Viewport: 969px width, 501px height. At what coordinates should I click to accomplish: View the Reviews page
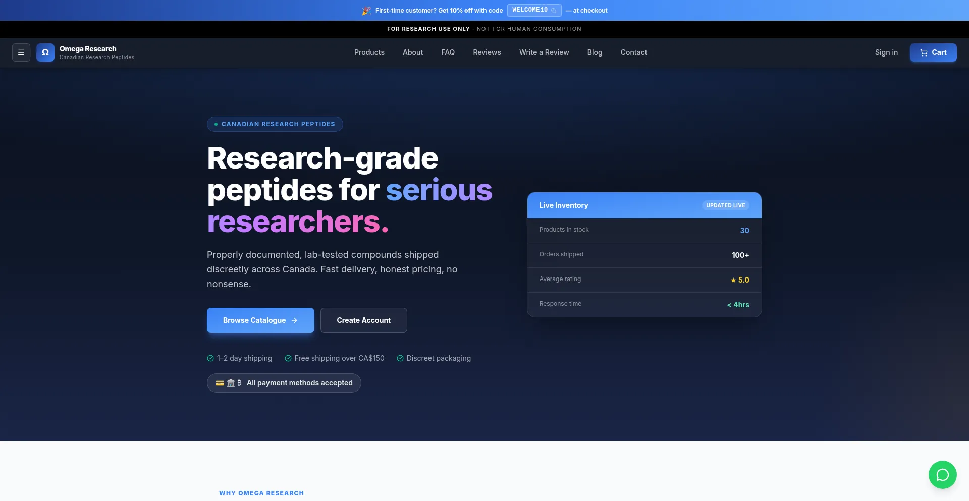click(x=487, y=52)
